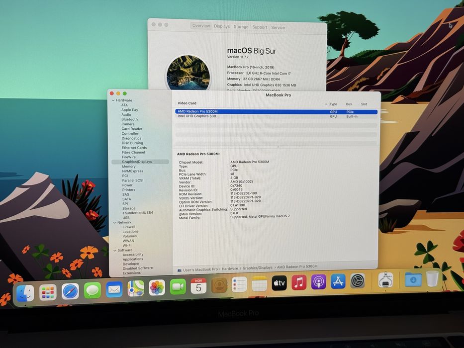
Task: Select Bluetooth in the sidebar
Action: [x=129, y=119]
